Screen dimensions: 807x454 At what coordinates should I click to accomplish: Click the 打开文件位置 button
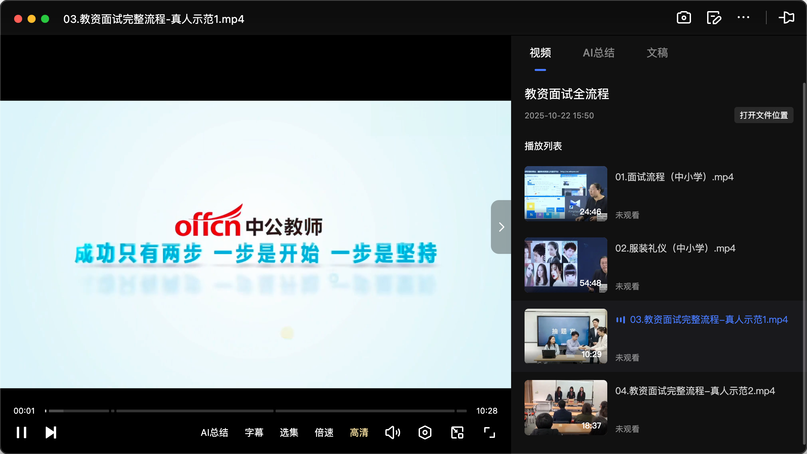click(763, 115)
